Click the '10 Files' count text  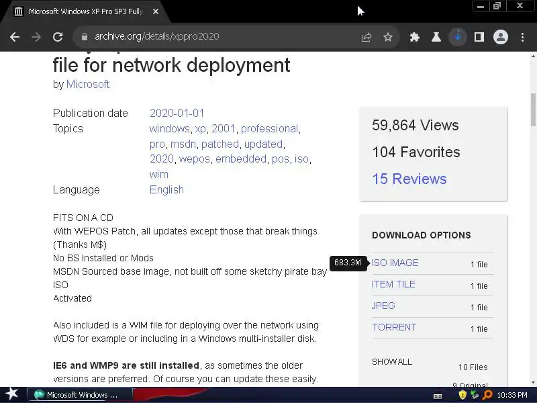pyautogui.click(x=473, y=367)
